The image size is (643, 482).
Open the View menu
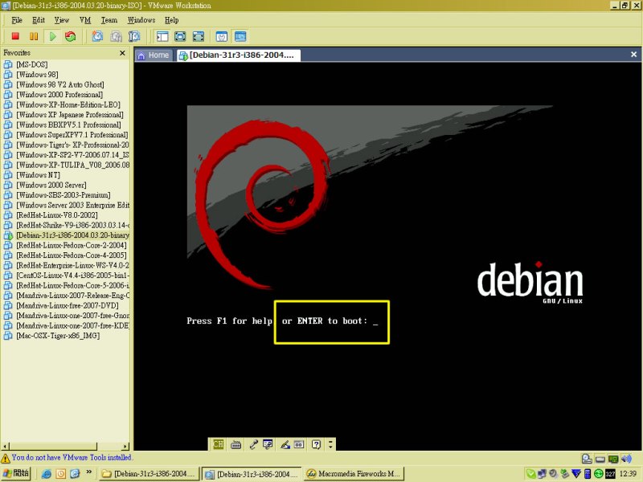pos(62,20)
